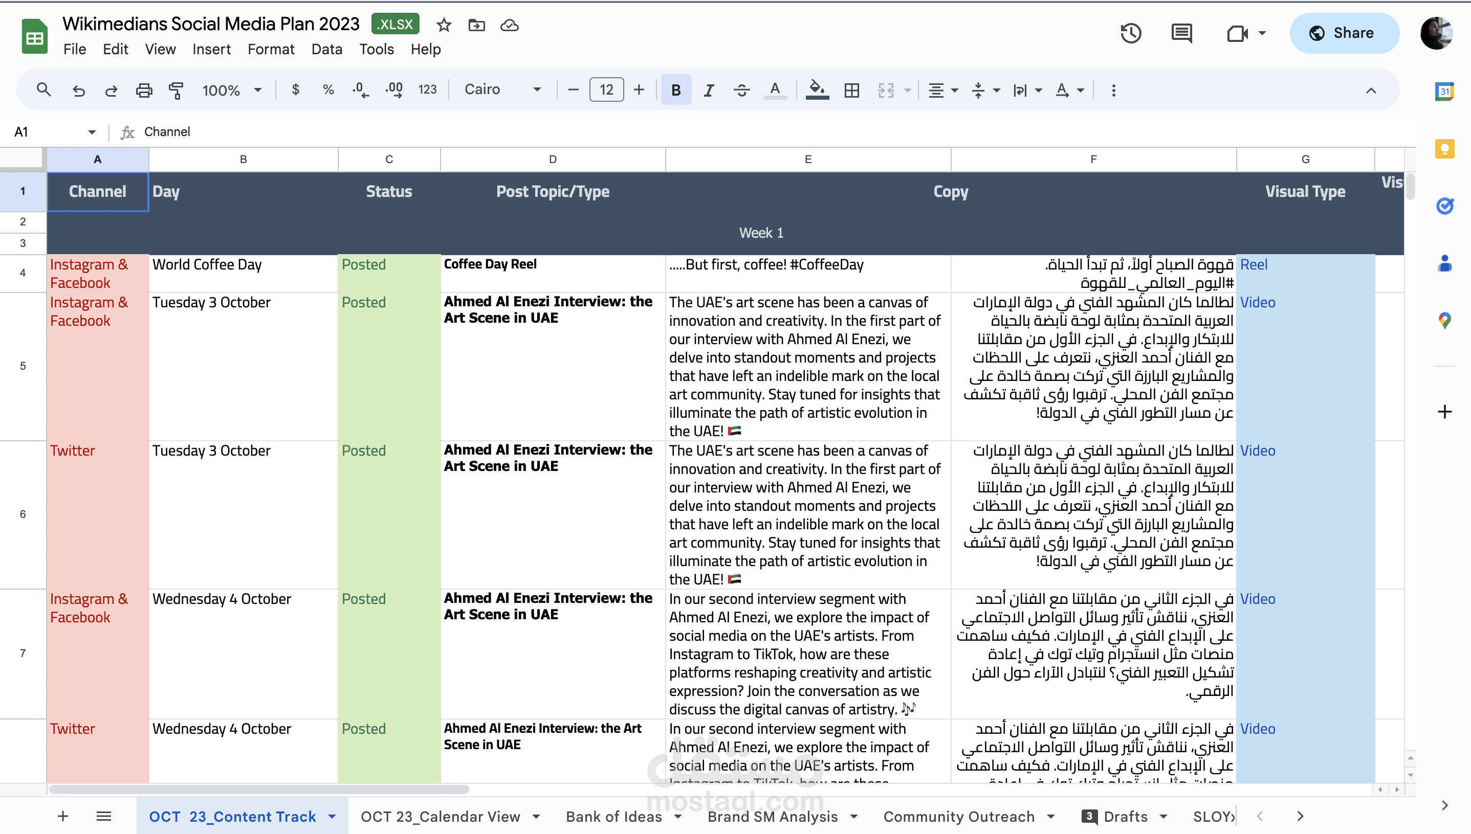1471x834 pixels.
Task: Redo the last undone action
Action: [x=111, y=90]
